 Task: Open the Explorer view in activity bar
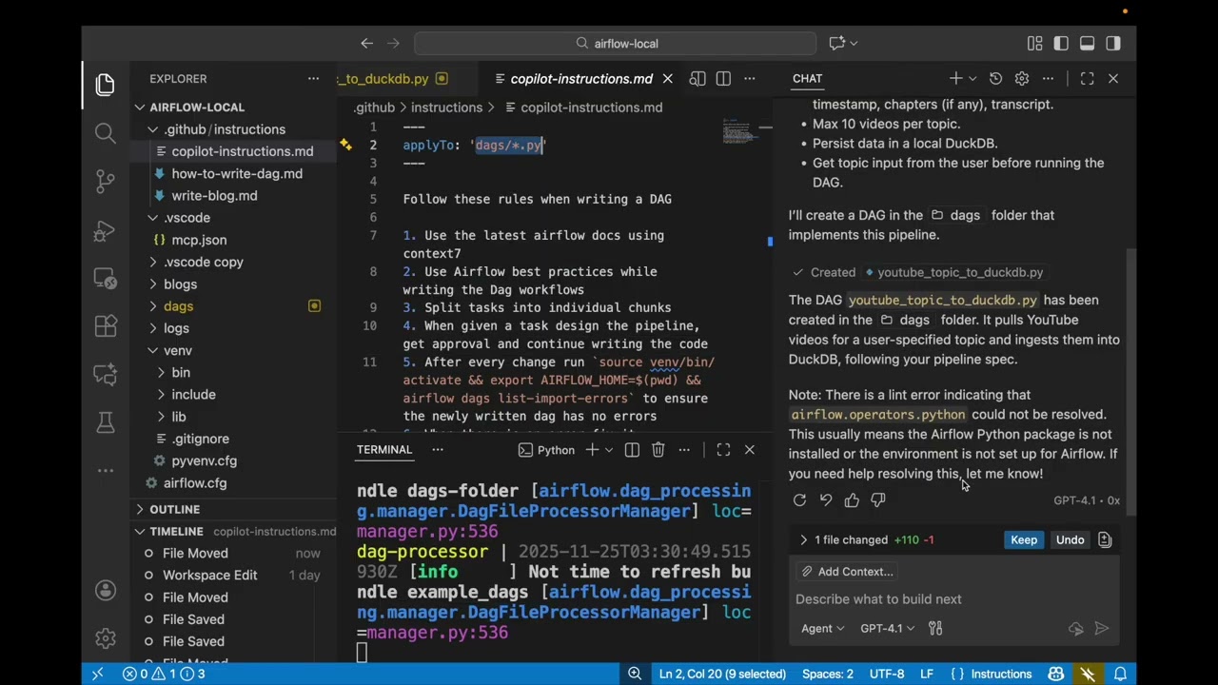pos(106,85)
